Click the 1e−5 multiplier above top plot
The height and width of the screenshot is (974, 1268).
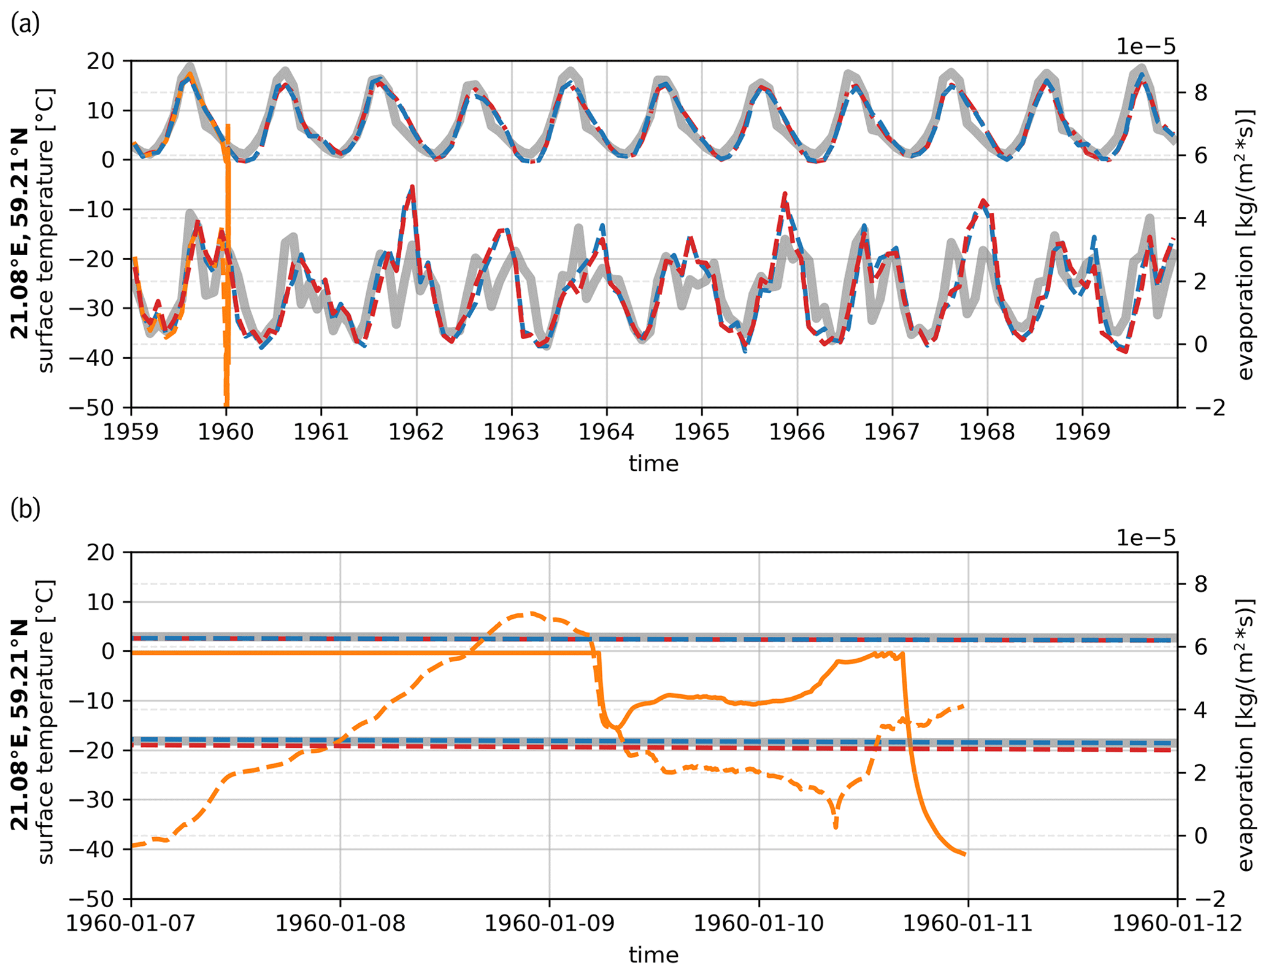click(1145, 47)
